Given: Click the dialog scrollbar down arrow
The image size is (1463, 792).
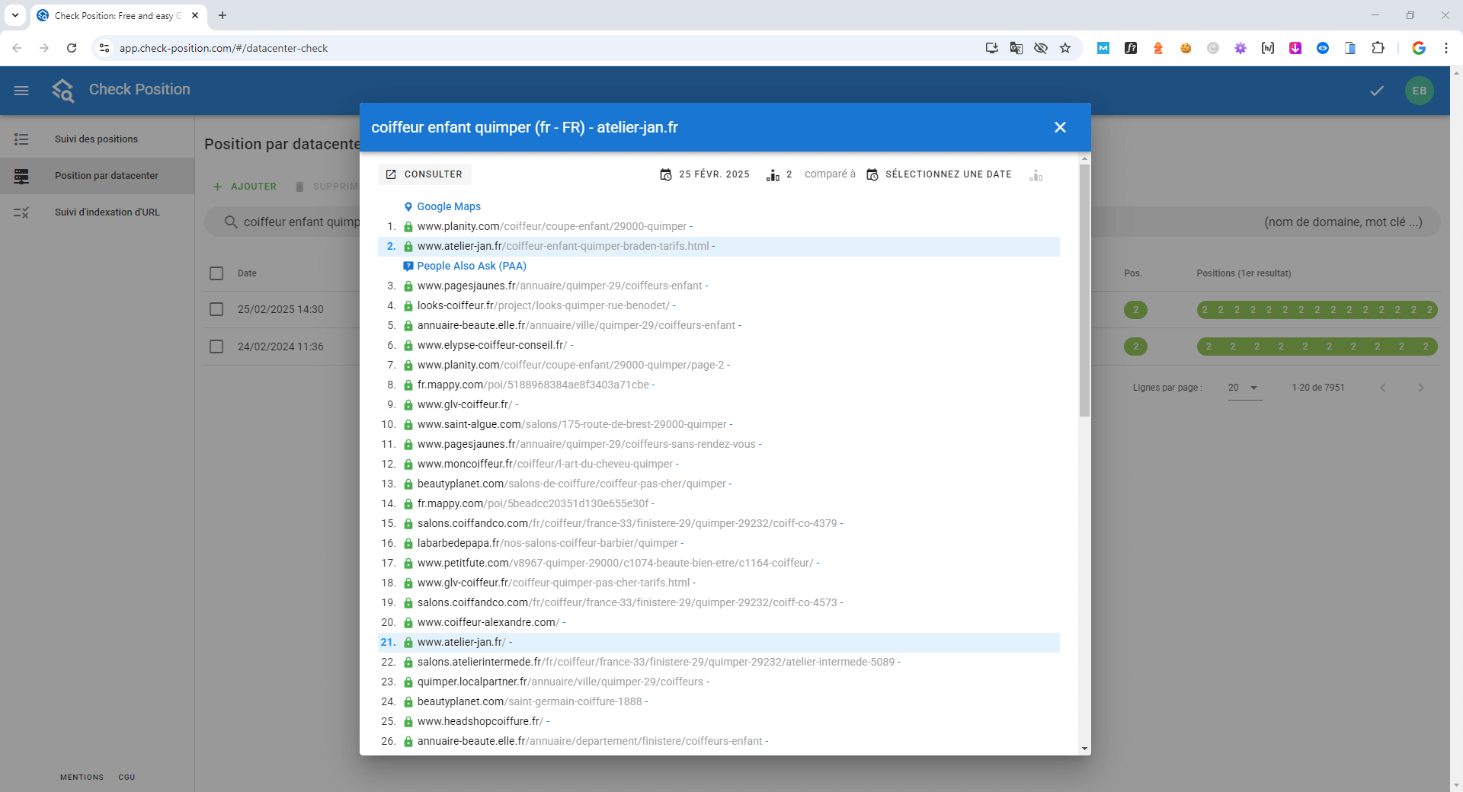Looking at the screenshot, I should (1084, 749).
